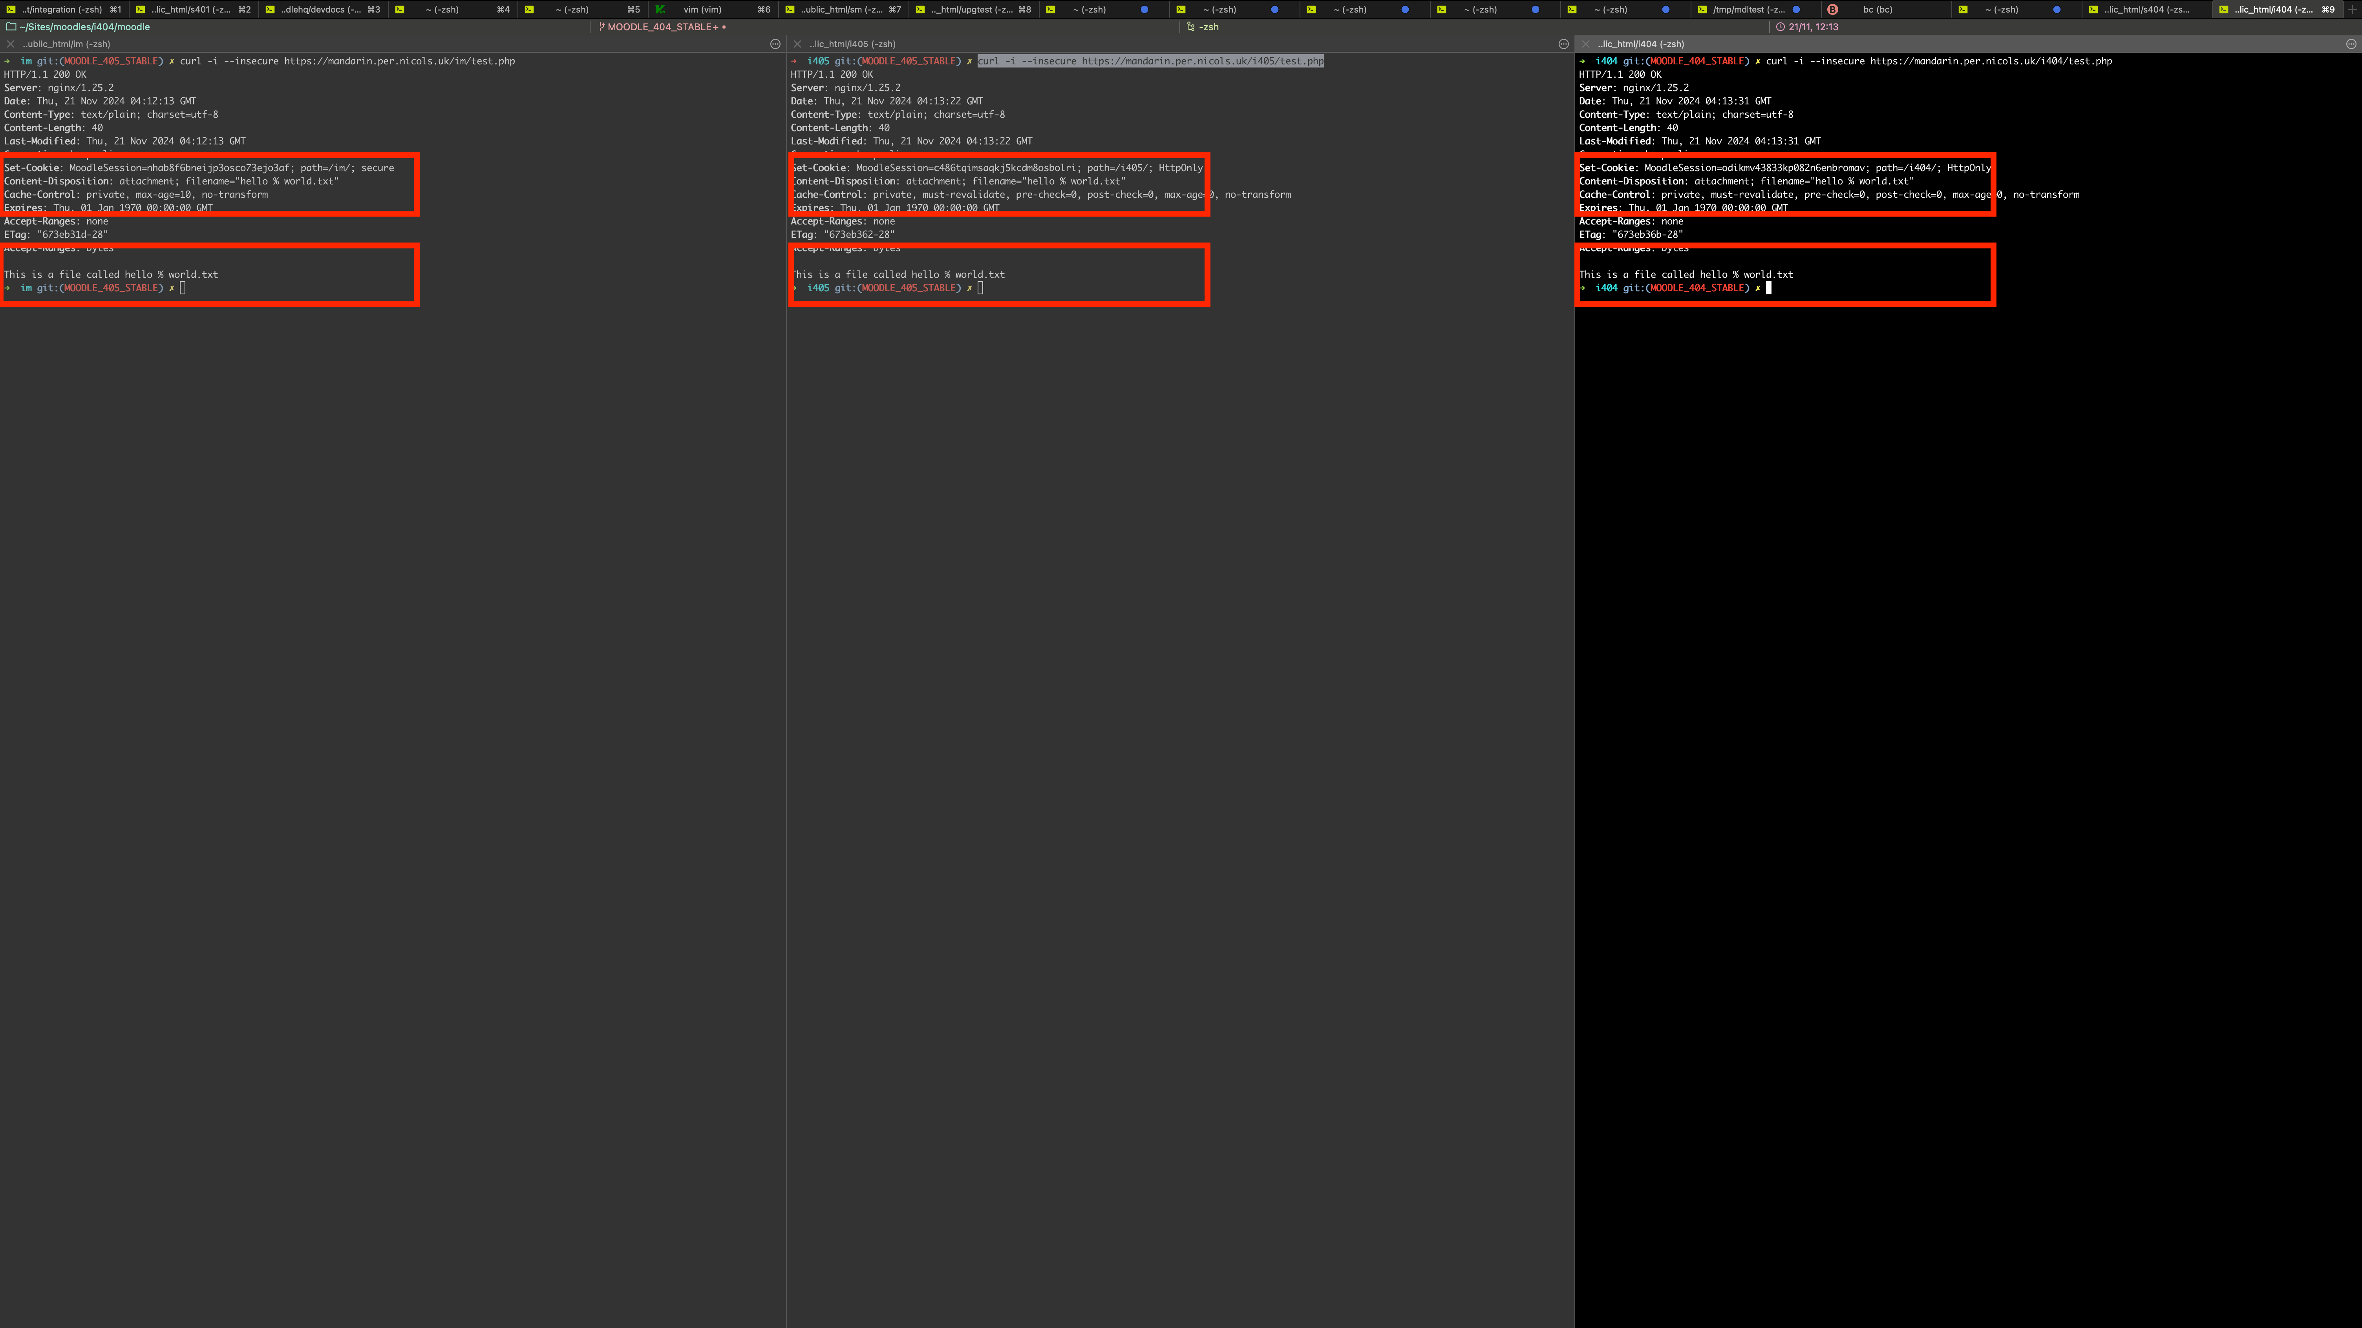Click Content-Disposition line in the im pane
Image resolution: width=2362 pixels, height=1328 pixels.
(x=172, y=181)
